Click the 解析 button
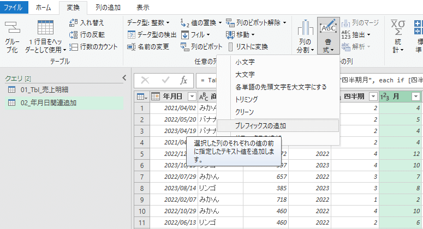 tap(356, 46)
